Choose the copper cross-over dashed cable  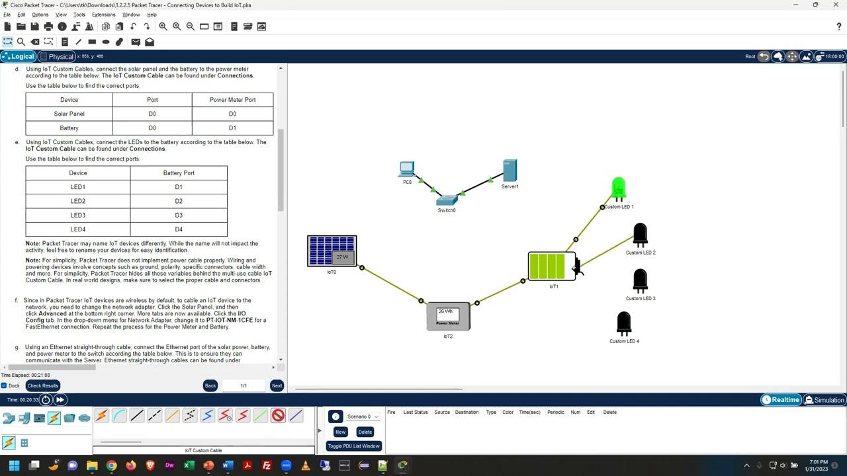(155, 416)
